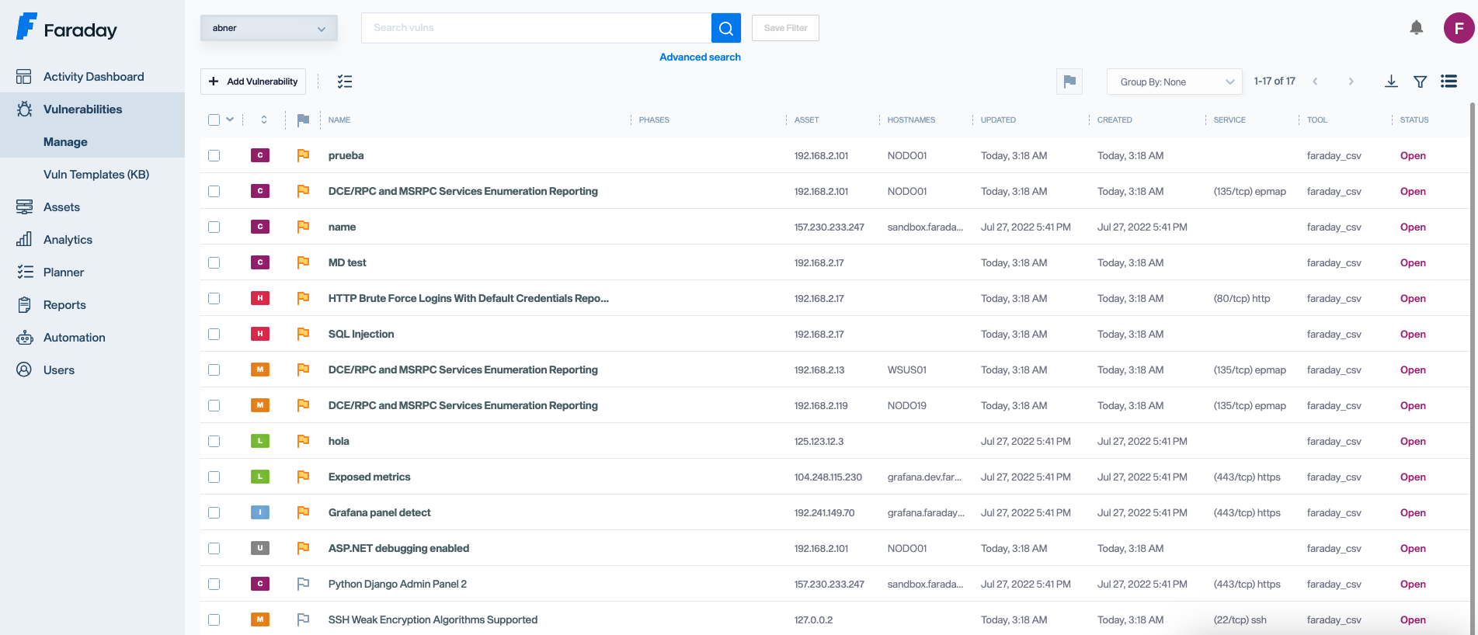This screenshot has width=1478, height=635.
Task: Toggle the flag on prueba row
Action: click(x=303, y=155)
